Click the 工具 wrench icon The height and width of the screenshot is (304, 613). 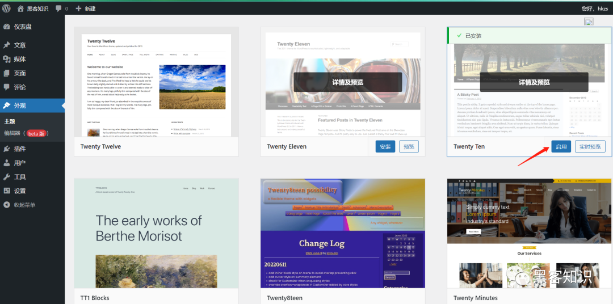point(7,176)
